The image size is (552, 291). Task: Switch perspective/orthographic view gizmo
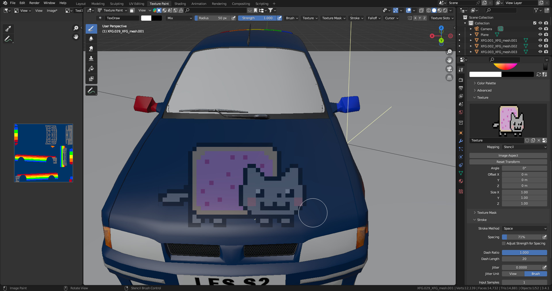449,77
